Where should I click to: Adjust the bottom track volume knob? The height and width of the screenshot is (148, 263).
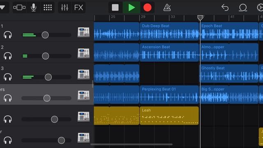click(61, 140)
